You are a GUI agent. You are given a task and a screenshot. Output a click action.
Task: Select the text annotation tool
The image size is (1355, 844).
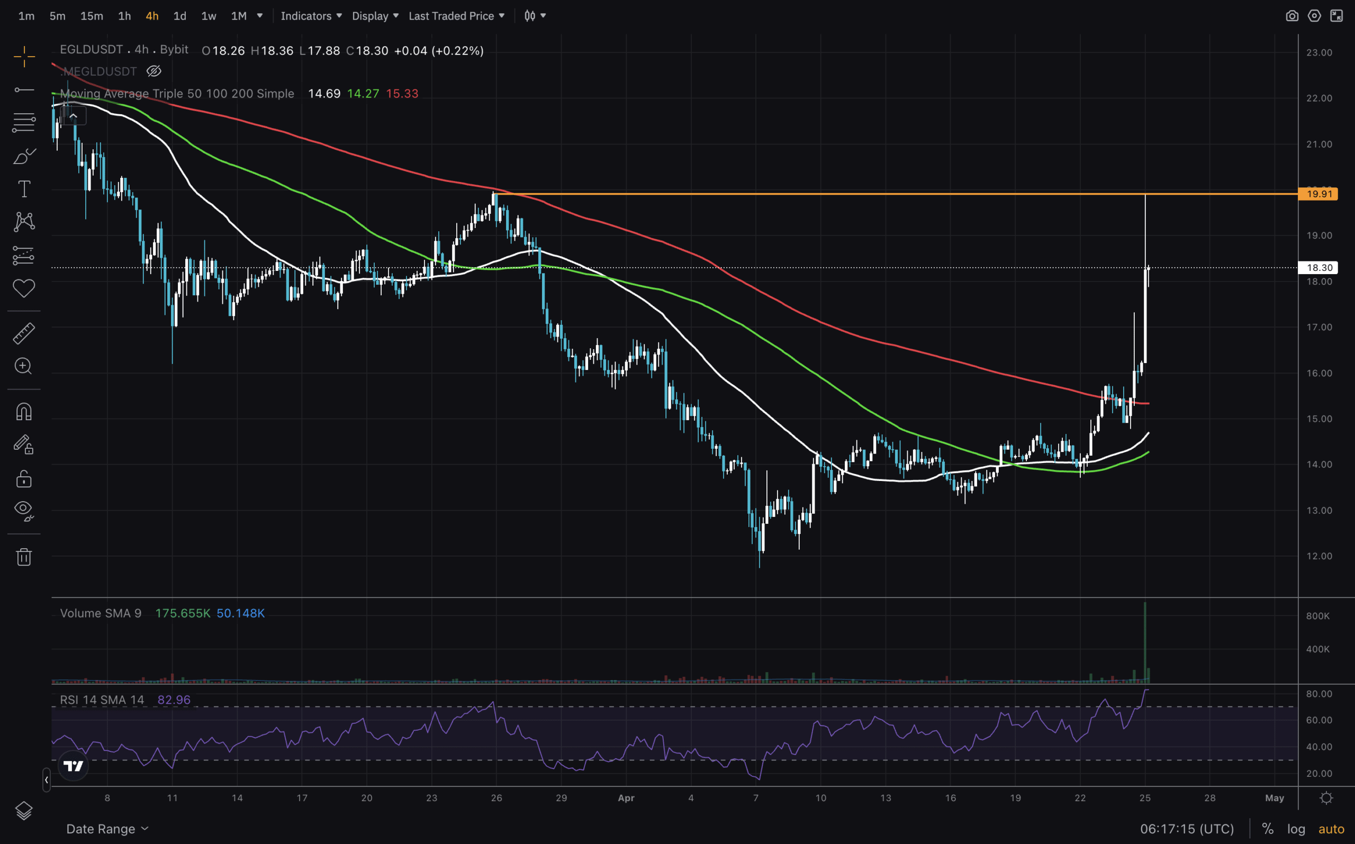click(x=23, y=189)
